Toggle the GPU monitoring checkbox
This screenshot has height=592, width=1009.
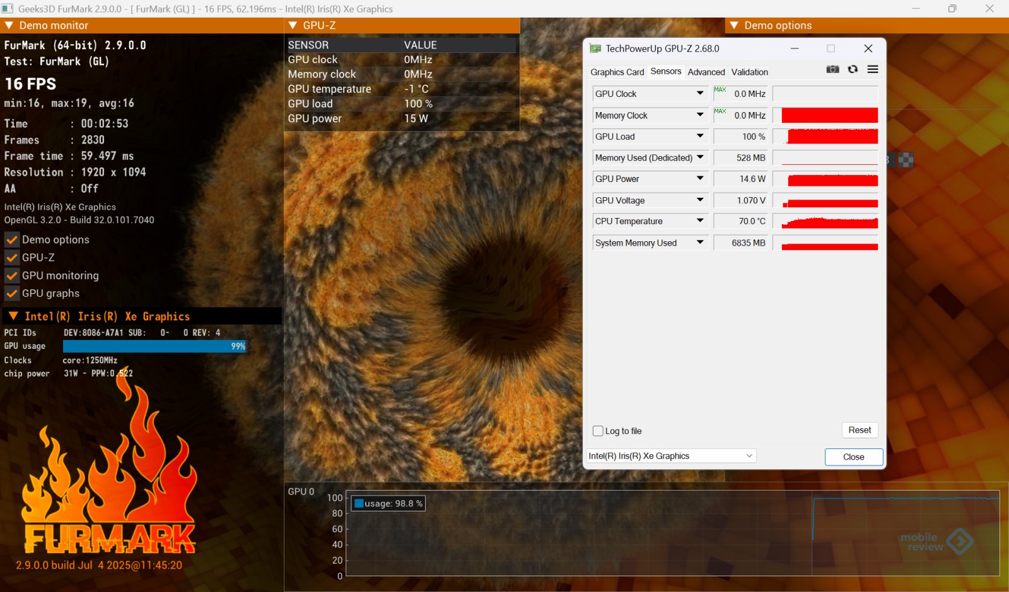(12, 276)
